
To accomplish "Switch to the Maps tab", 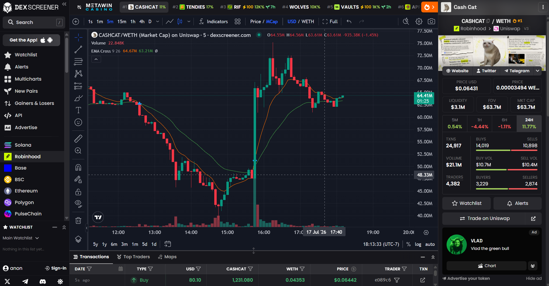I will pos(167,257).
